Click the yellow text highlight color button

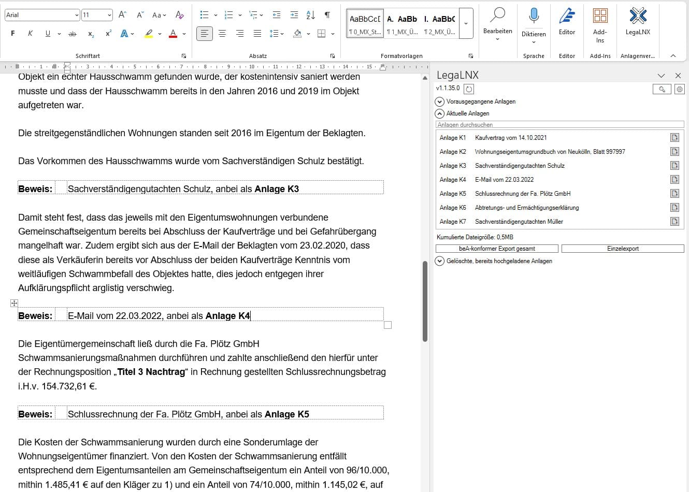[149, 34]
